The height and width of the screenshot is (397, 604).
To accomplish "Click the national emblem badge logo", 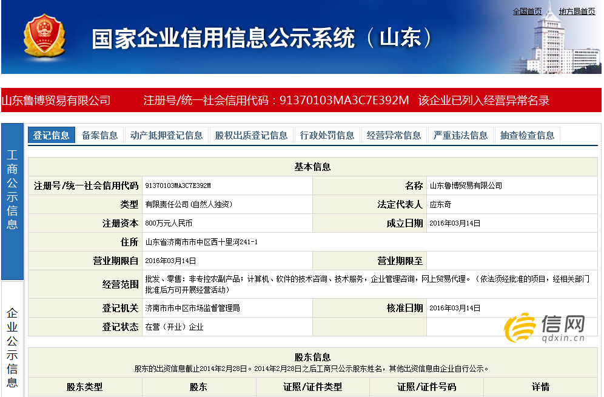I will [x=44, y=36].
